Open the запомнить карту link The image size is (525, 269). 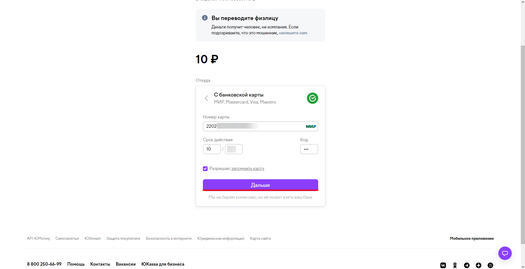point(248,169)
